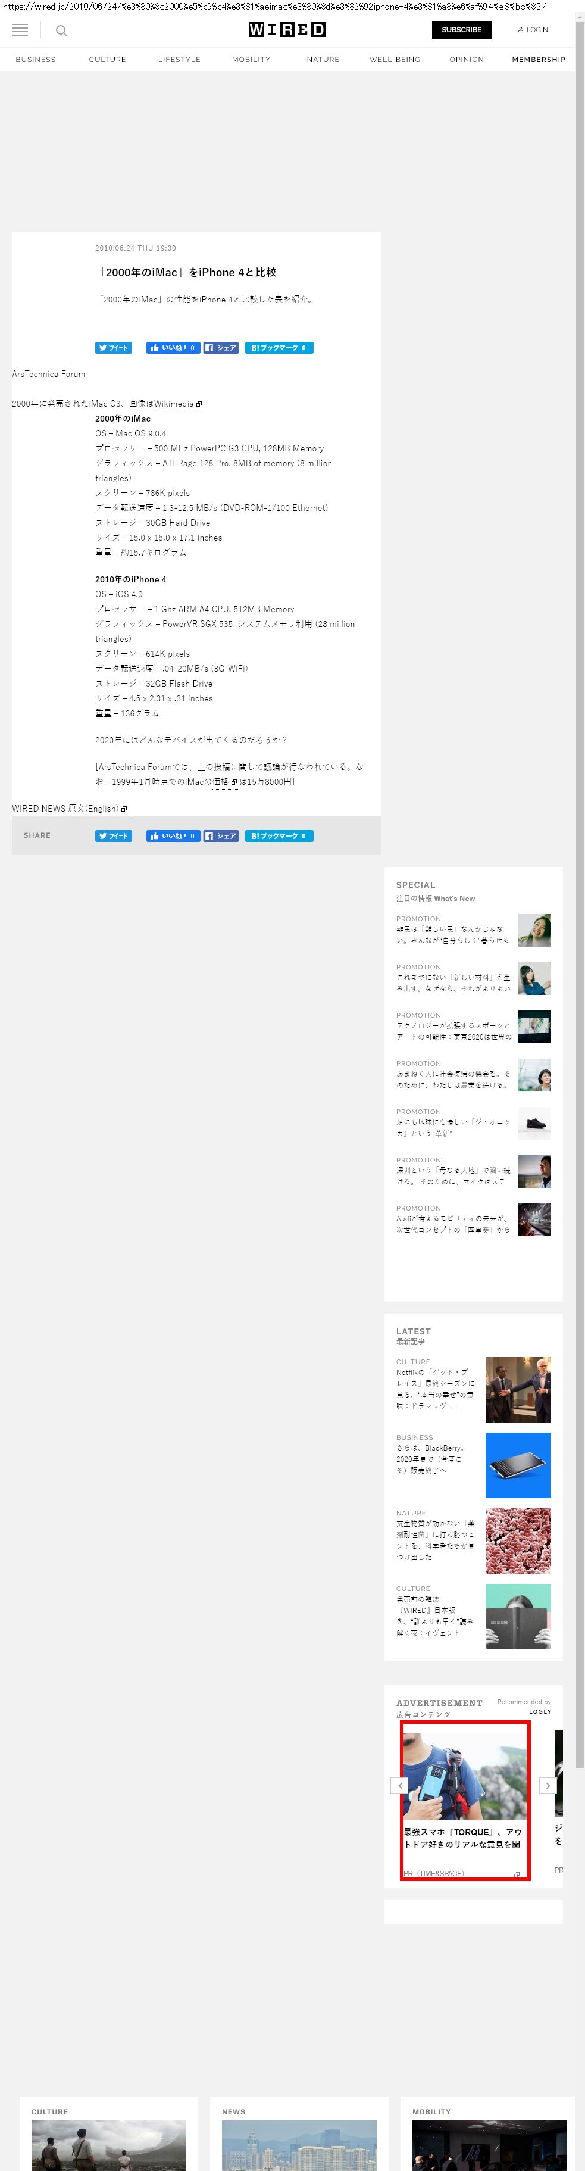Click the top Tweet share button
585x2171 pixels.
click(x=114, y=348)
